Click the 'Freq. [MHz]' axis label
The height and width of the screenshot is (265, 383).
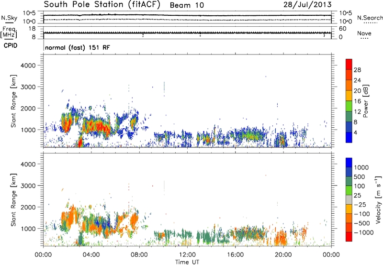(9, 32)
